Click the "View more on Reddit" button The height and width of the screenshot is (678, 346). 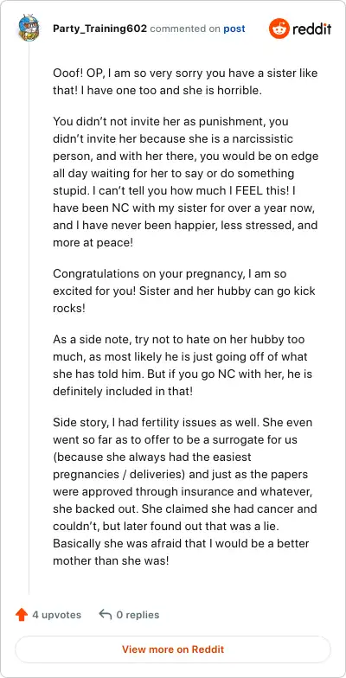173,649
